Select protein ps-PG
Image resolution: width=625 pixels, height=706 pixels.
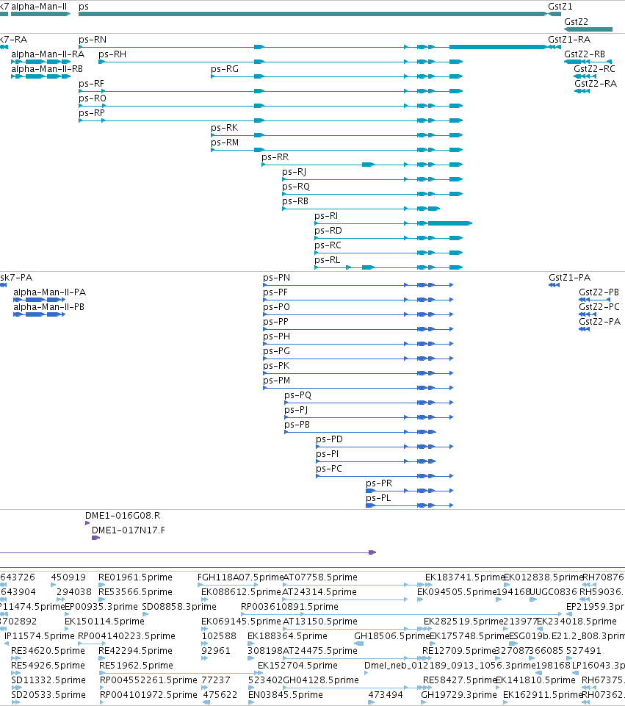(x=277, y=351)
